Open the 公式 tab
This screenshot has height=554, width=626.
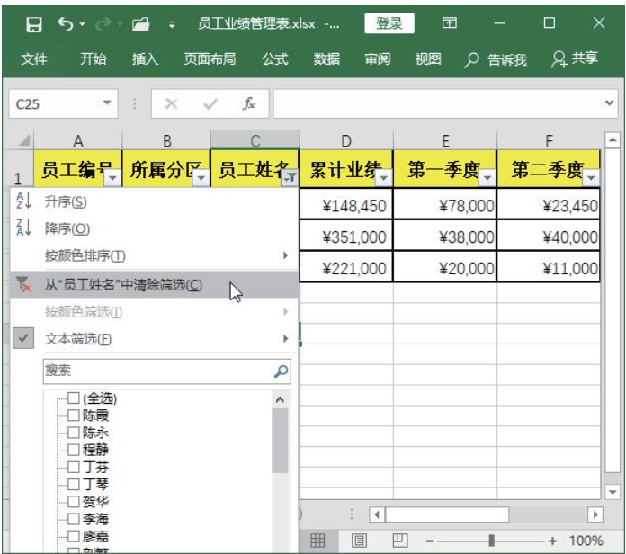coord(275,59)
